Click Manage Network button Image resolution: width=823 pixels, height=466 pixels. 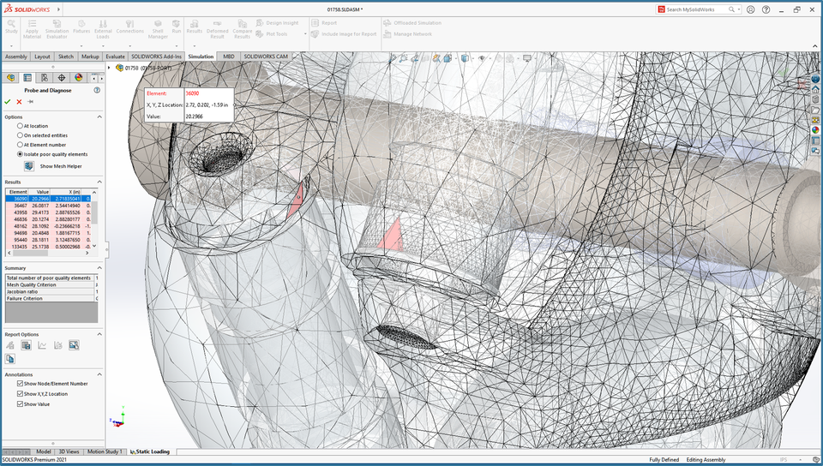tap(407, 34)
